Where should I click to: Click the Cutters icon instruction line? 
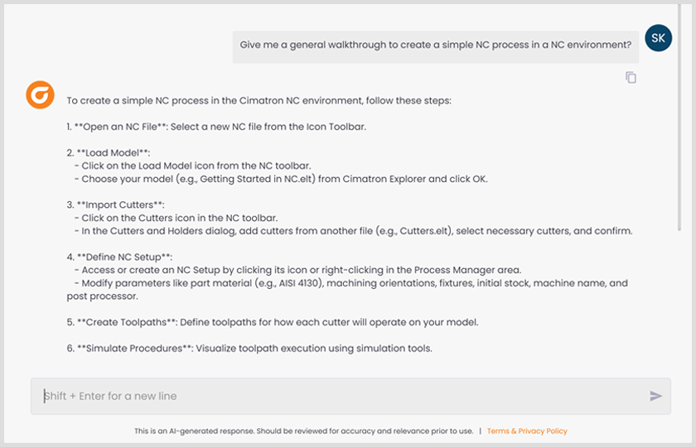(179, 218)
